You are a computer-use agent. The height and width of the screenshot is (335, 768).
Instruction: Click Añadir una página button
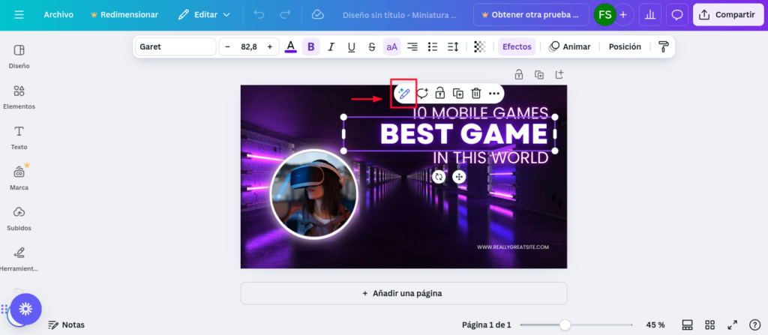(x=403, y=293)
